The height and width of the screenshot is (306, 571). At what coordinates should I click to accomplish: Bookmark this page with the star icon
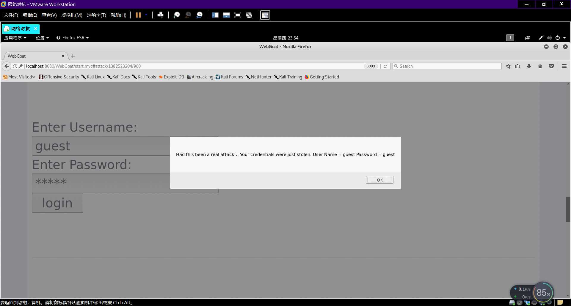[508, 66]
